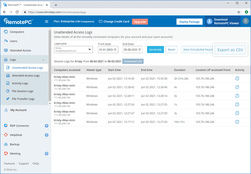
Task: View activity for session starting 12:27:47
Action: point(237,113)
